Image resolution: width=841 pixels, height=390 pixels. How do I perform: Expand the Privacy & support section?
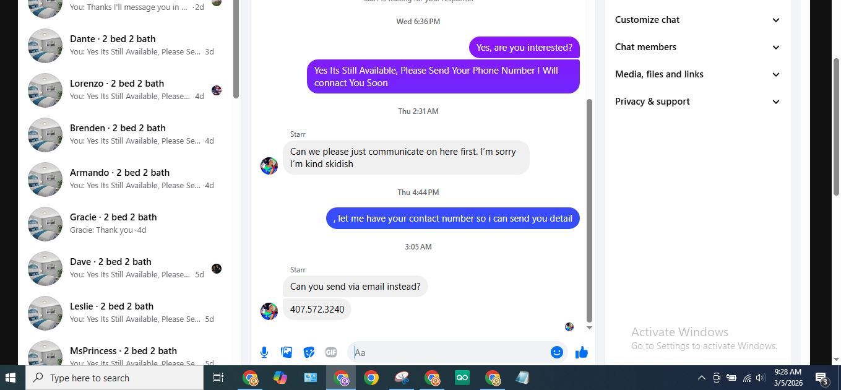tap(697, 102)
